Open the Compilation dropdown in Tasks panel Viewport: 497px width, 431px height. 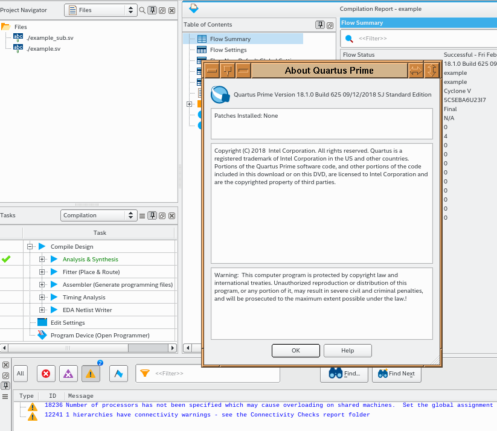click(98, 215)
